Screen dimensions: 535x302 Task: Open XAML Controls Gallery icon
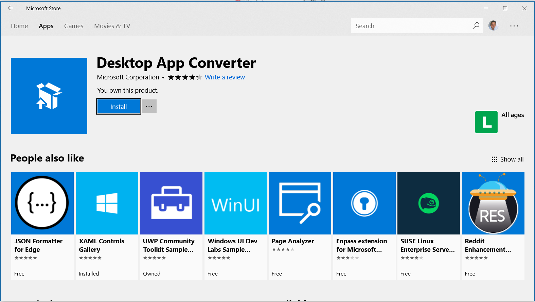point(107,203)
